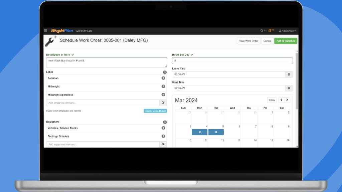Click the Add equipment demand field
Image resolution: width=342 pixels, height=192 pixels.
(103, 145)
